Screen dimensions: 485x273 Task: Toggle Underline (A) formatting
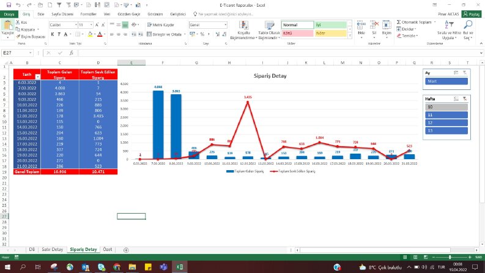(65, 34)
